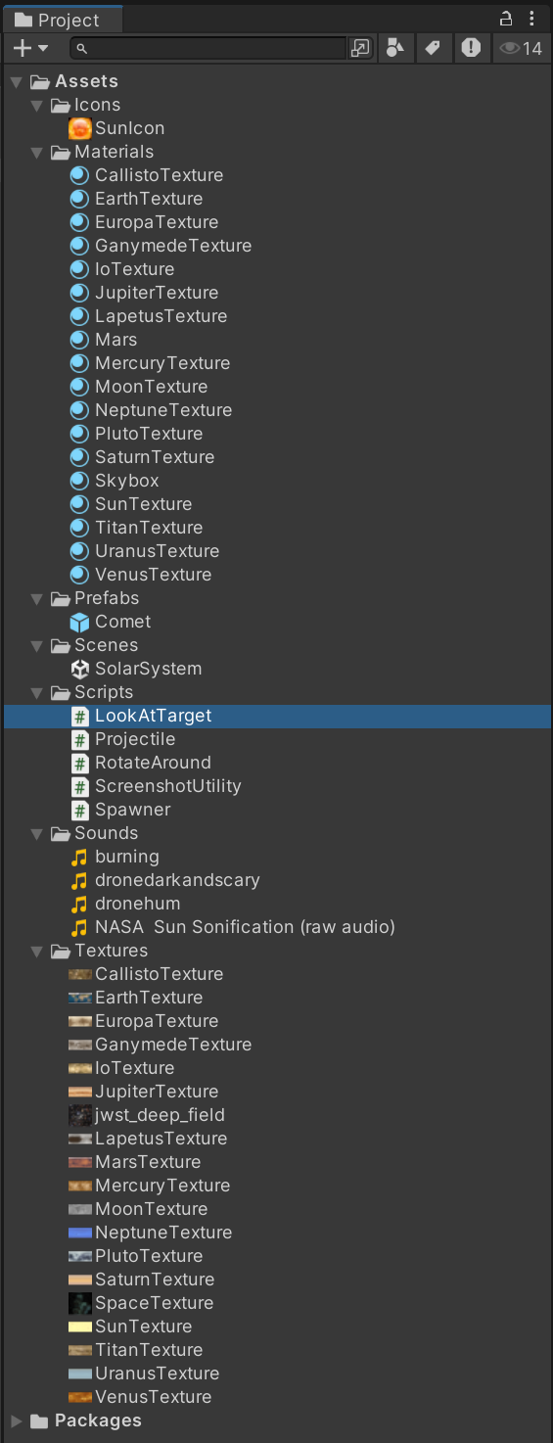
Task: Toggle the Project window lock
Action: tap(507, 19)
